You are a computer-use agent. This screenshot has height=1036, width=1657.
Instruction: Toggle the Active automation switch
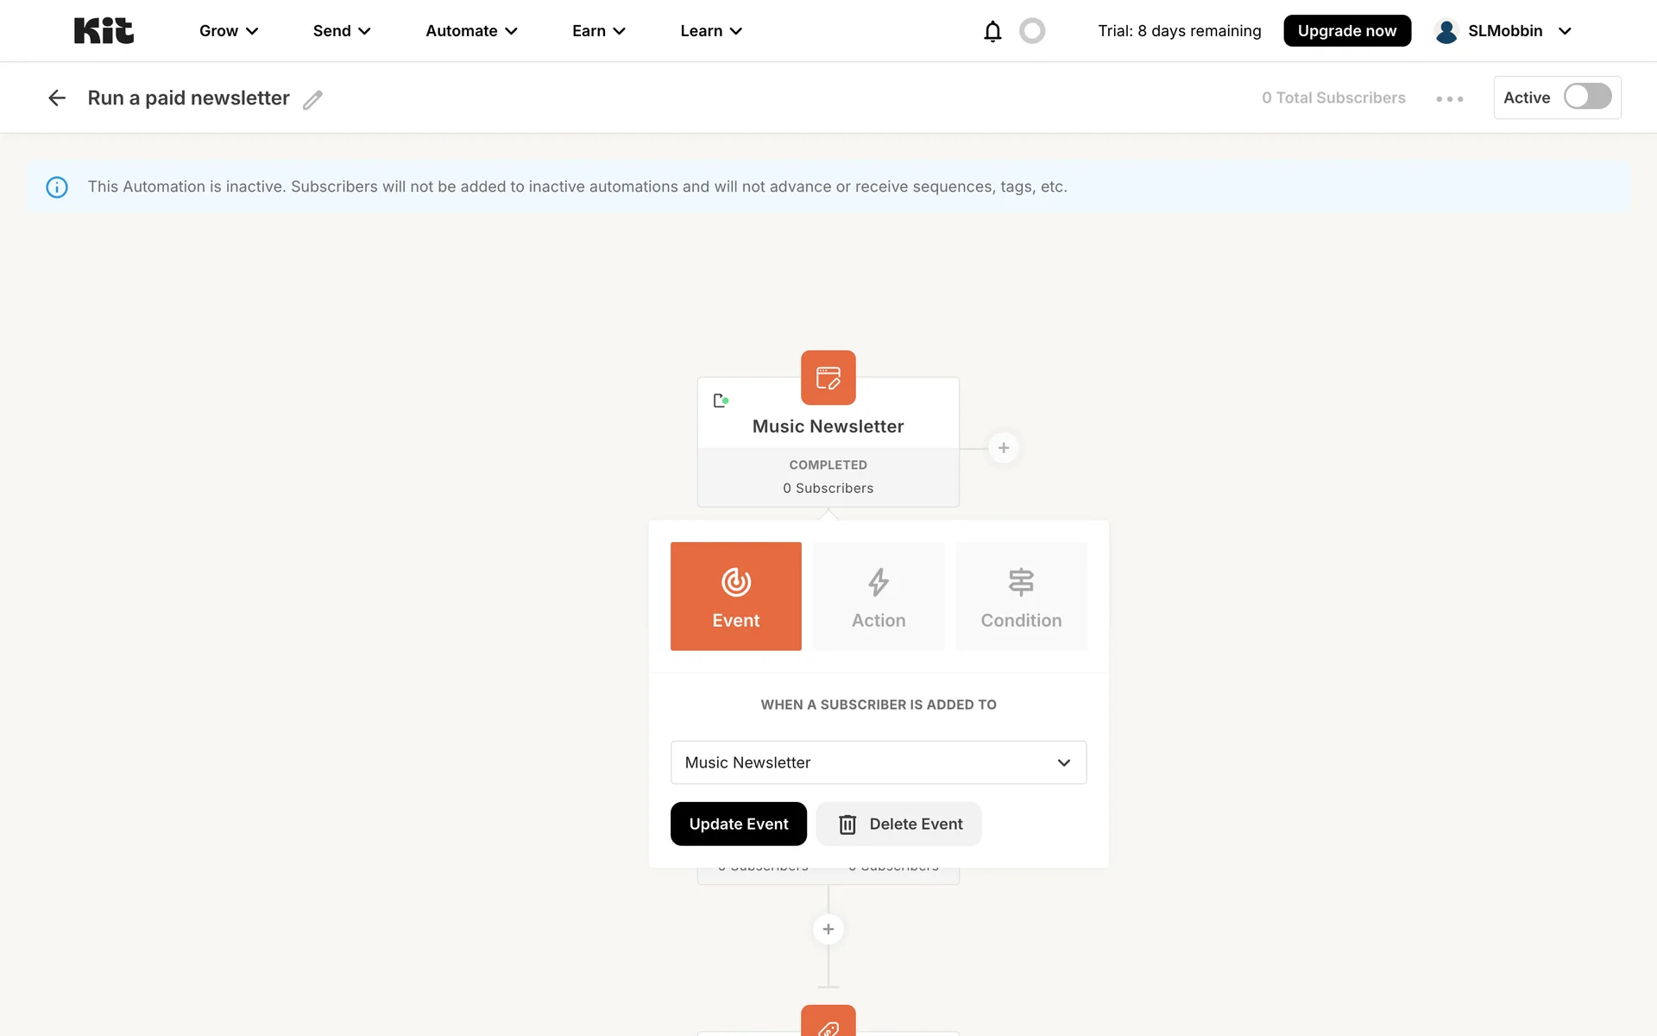click(1586, 97)
